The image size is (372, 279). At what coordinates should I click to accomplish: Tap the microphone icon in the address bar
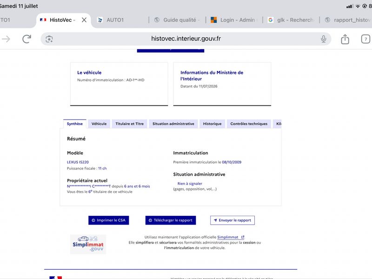(323, 39)
